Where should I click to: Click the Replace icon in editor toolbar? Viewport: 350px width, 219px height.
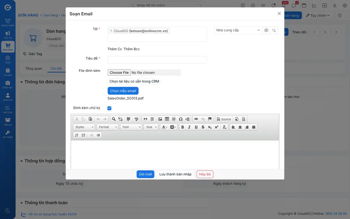point(121,119)
